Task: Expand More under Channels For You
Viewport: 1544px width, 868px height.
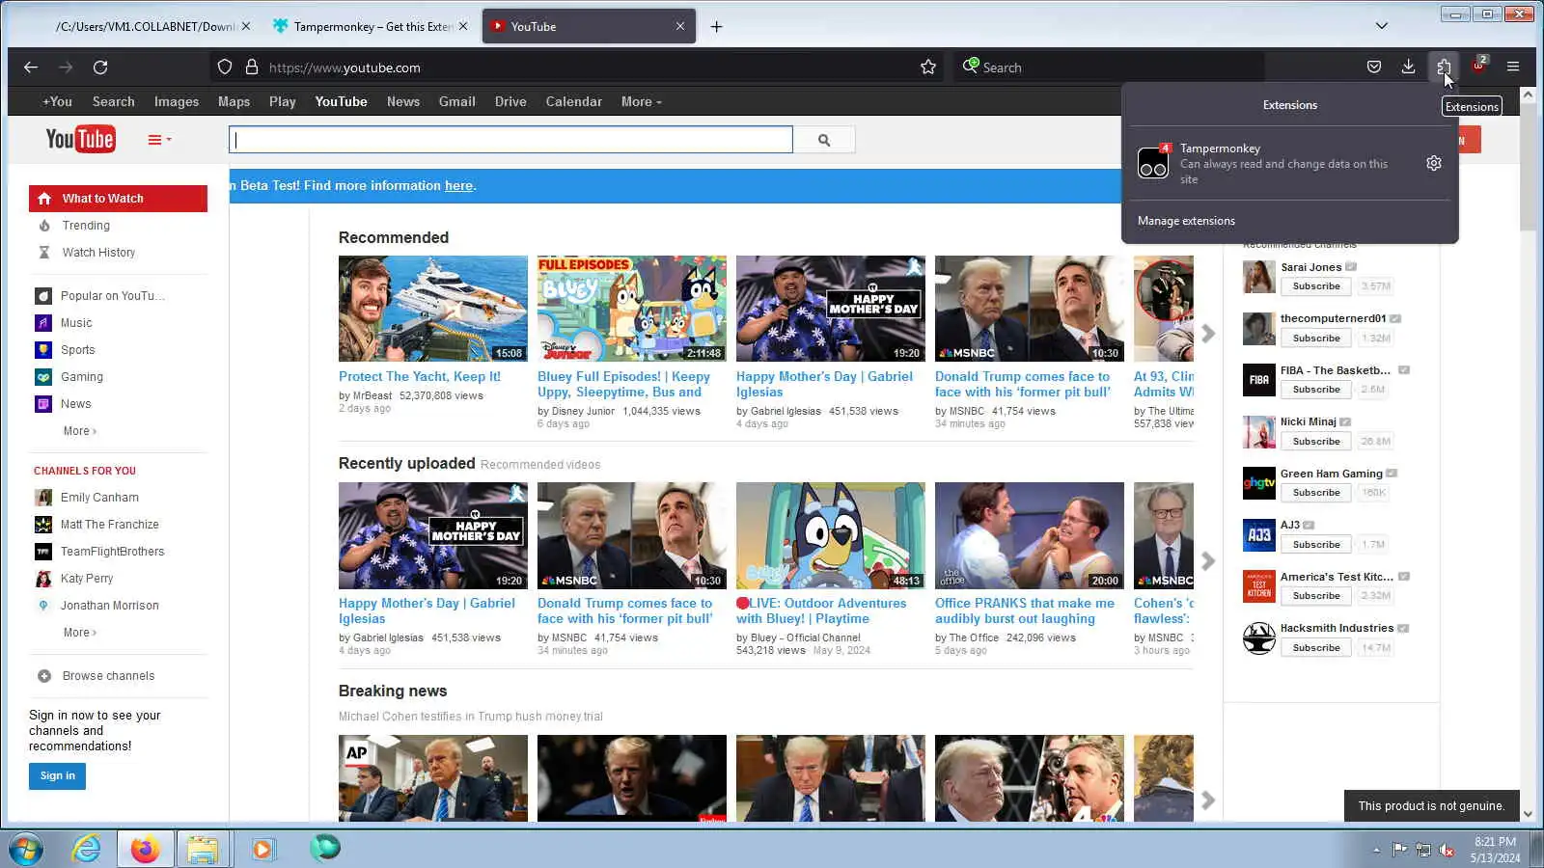Action: click(80, 633)
